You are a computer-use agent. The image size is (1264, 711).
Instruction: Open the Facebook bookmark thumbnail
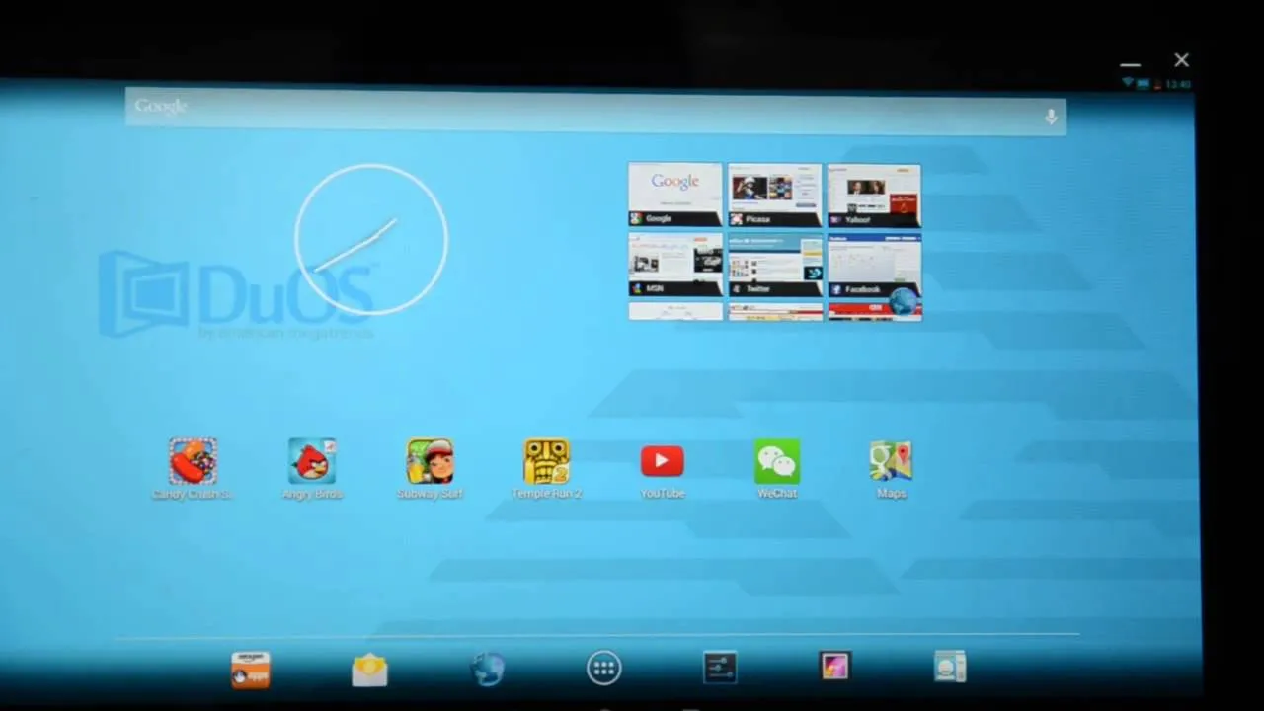[x=874, y=265]
